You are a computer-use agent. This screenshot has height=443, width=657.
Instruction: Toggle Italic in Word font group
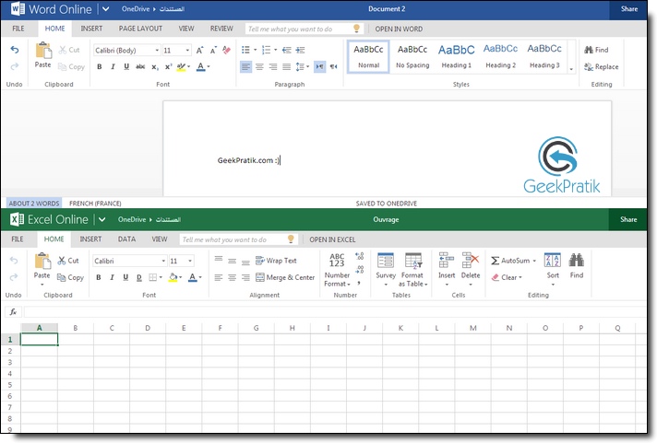[x=113, y=66]
